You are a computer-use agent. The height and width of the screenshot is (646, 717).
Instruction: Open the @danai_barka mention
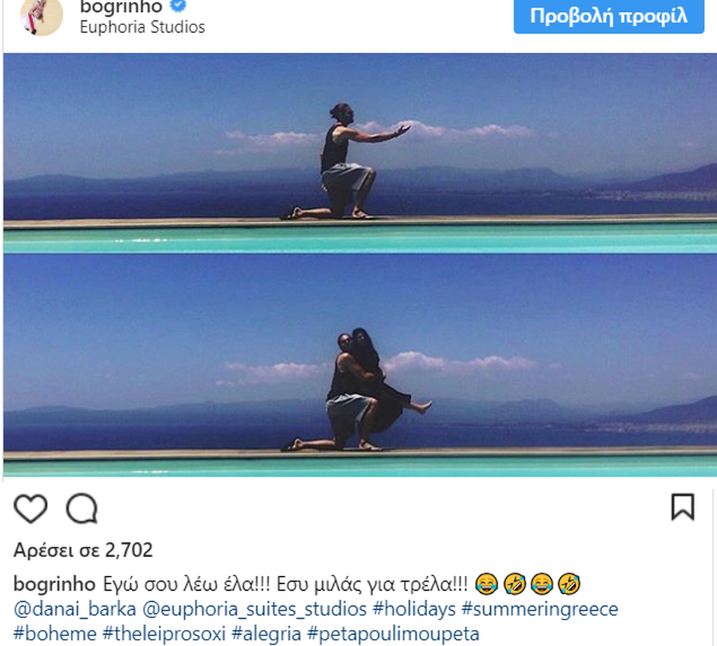tap(75, 609)
